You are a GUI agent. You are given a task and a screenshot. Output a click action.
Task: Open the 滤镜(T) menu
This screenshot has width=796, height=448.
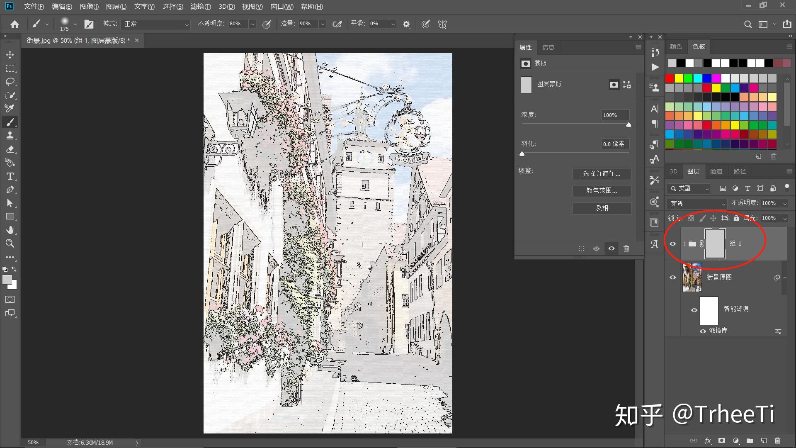(201, 7)
